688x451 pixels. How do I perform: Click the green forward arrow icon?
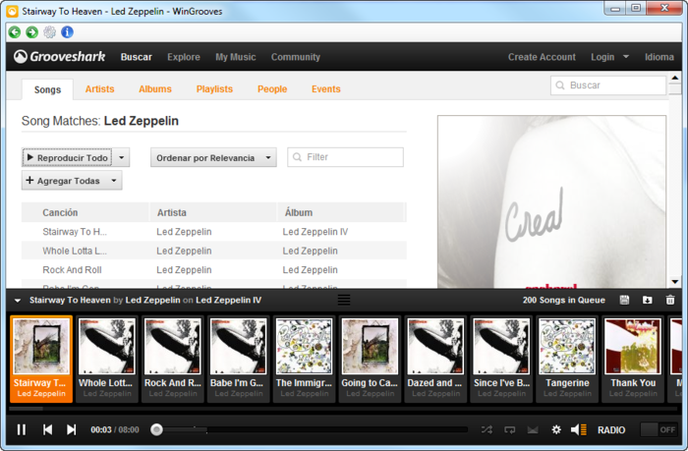tap(32, 32)
